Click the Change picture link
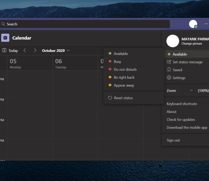Screen dimensions: 209x181 coord(192,43)
